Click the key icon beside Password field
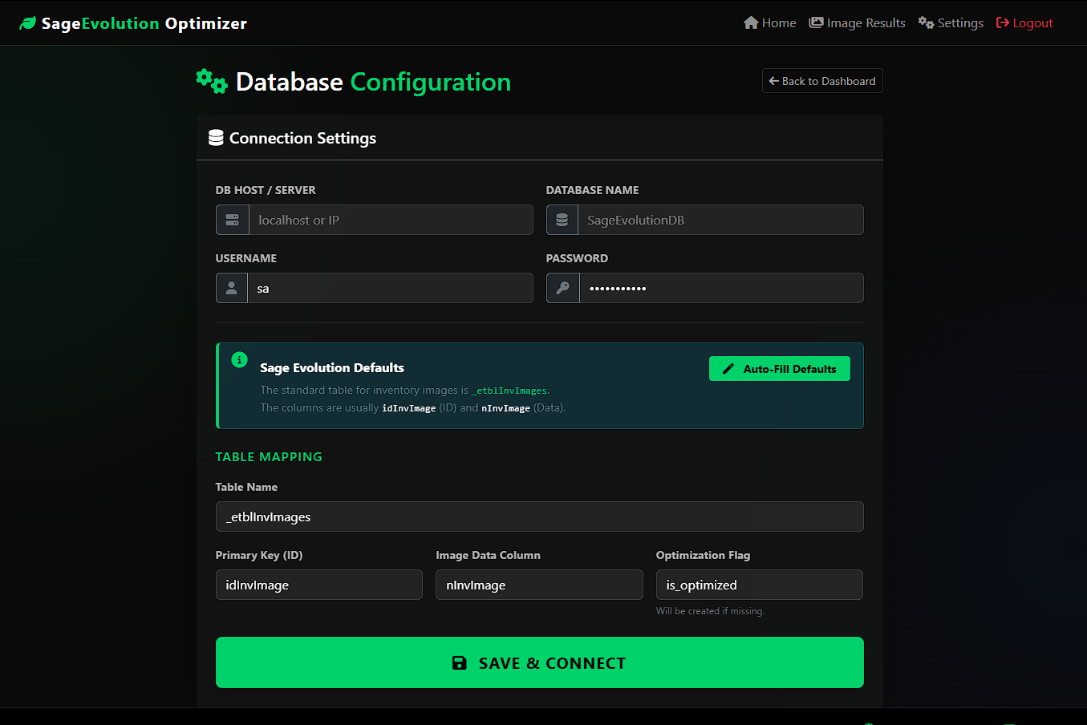1087x725 pixels. (x=563, y=288)
